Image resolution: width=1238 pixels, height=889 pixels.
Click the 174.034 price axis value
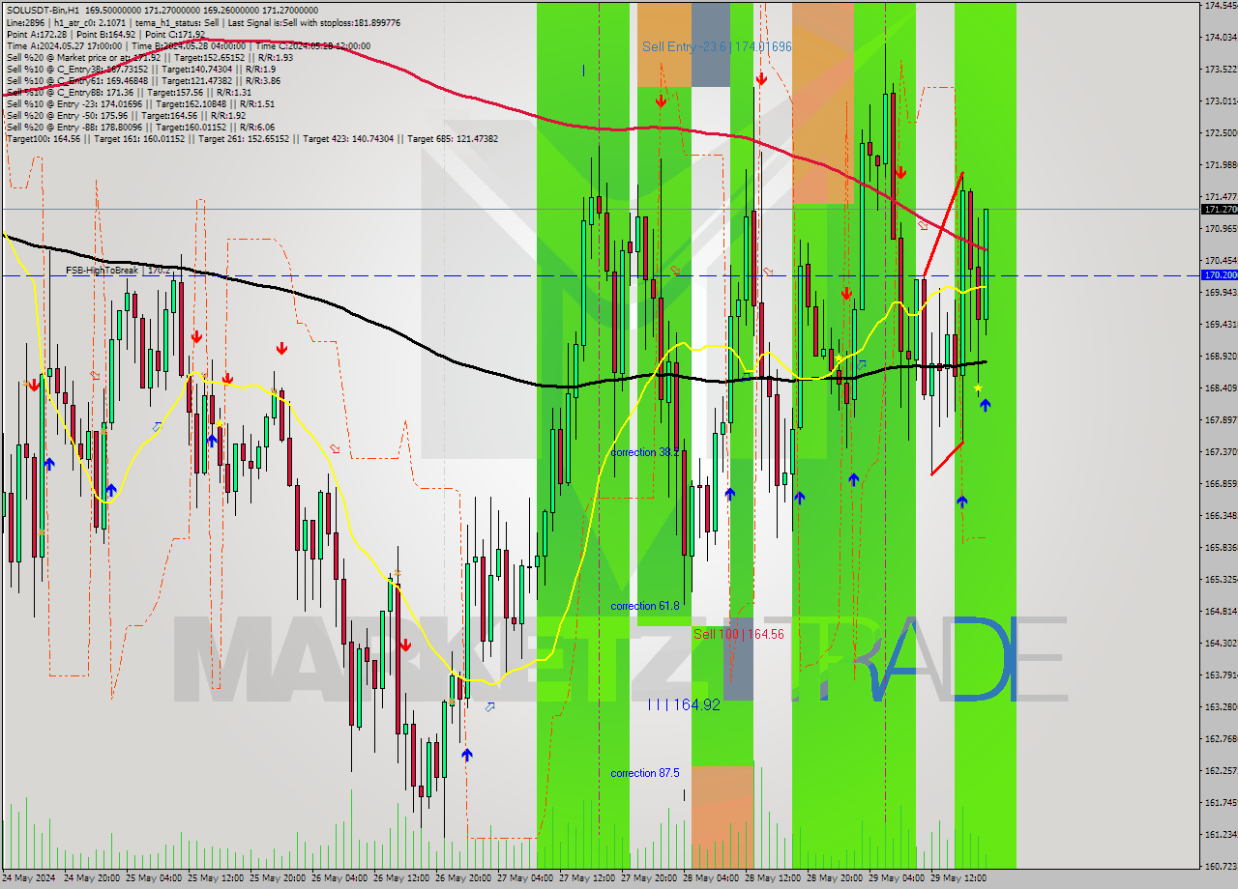[1220, 38]
